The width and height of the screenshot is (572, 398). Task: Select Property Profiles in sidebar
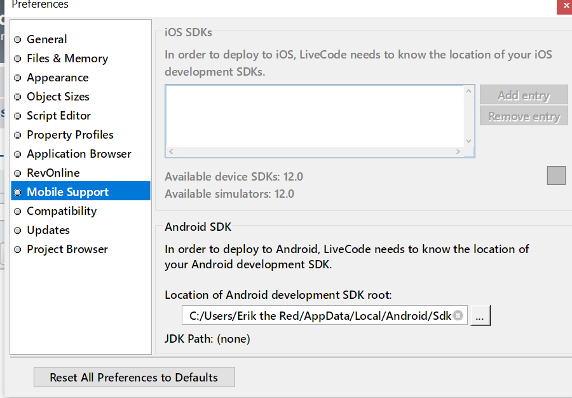(70, 135)
